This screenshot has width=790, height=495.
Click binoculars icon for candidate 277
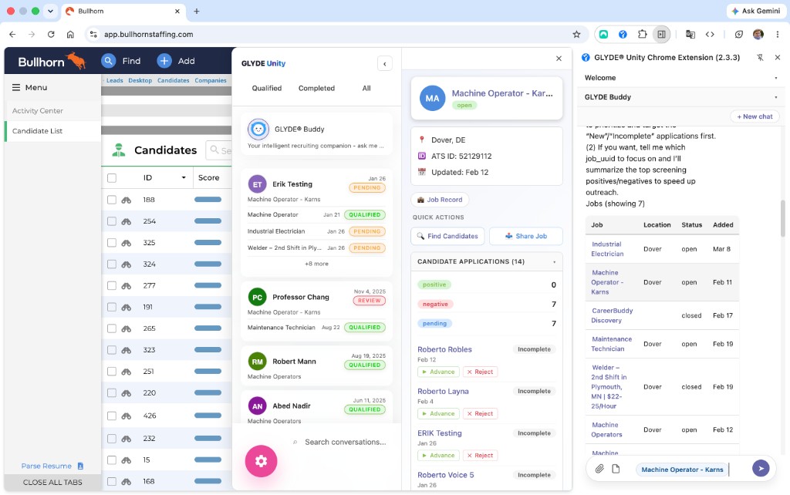[x=127, y=285]
